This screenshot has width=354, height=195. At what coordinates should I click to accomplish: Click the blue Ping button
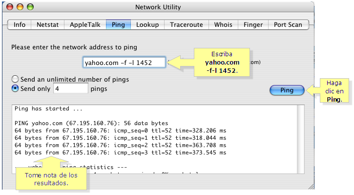pos(287,90)
